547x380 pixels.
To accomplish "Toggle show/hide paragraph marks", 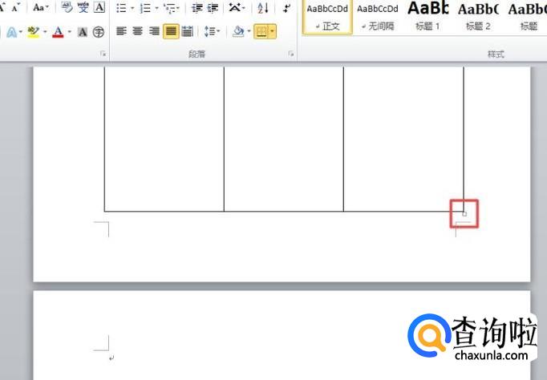I will pos(287,8).
